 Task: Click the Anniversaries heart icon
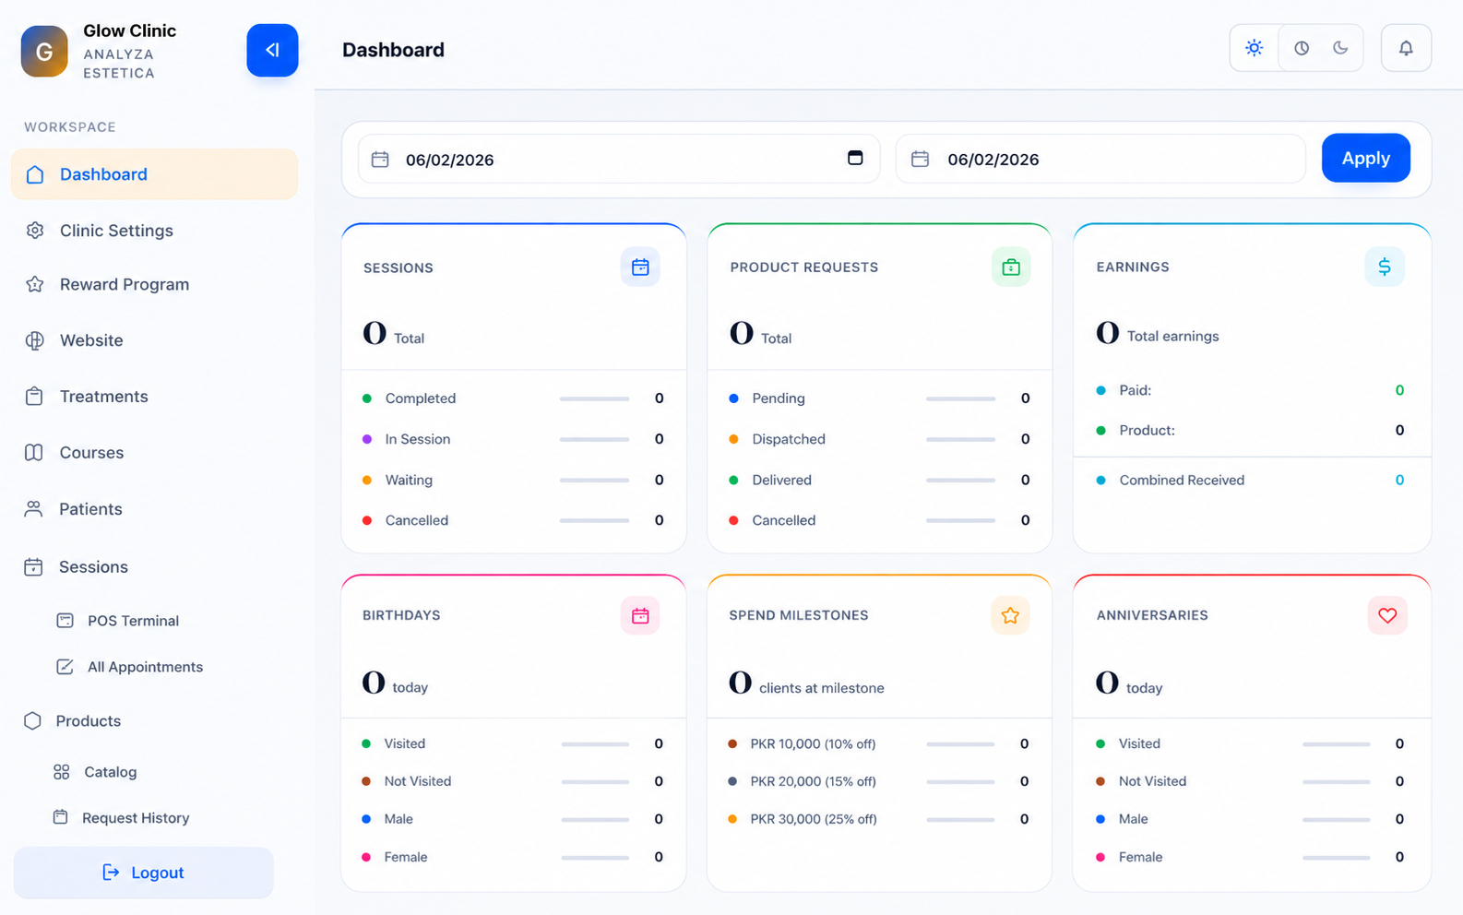coord(1387,615)
